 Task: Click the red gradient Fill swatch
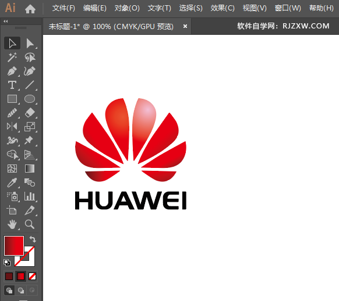click(14, 246)
